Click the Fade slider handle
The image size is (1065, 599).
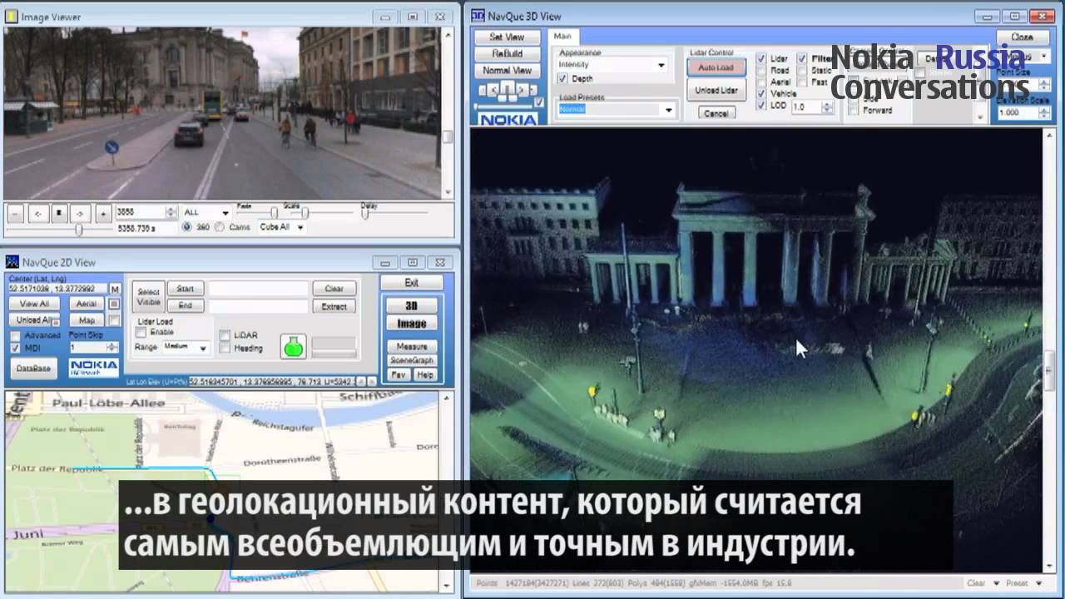coord(274,213)
